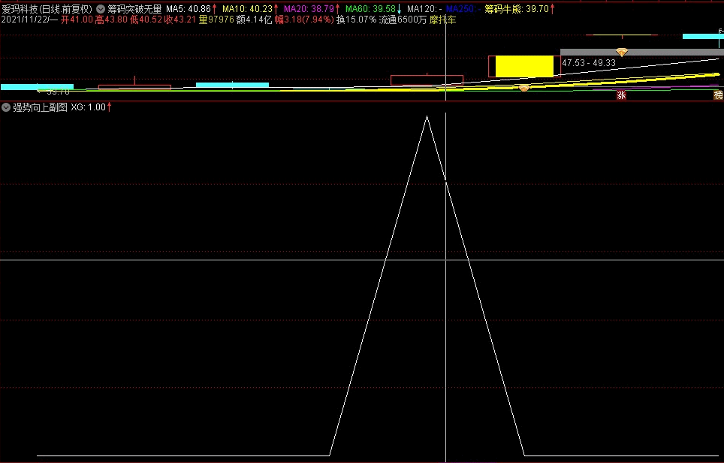The height and width of the screenshot is (463, 724).
Task: Click the upper diamond icon on the gray bar
Action: (622, 53)
